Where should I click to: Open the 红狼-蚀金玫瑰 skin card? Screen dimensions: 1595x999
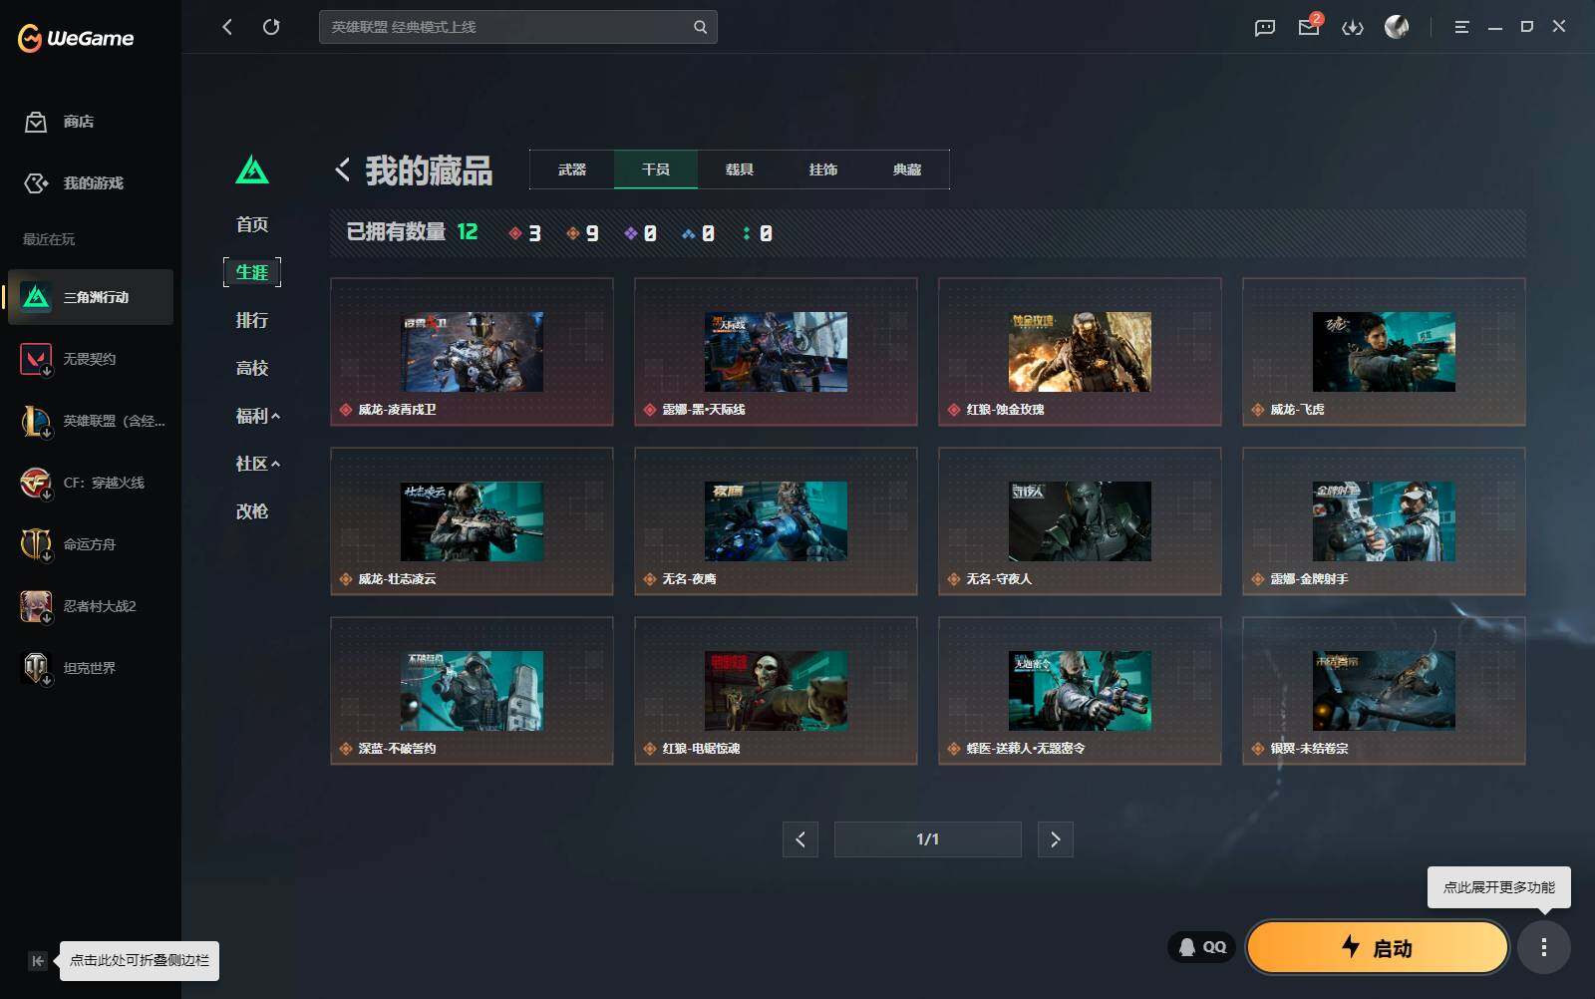click(1080, 352)
